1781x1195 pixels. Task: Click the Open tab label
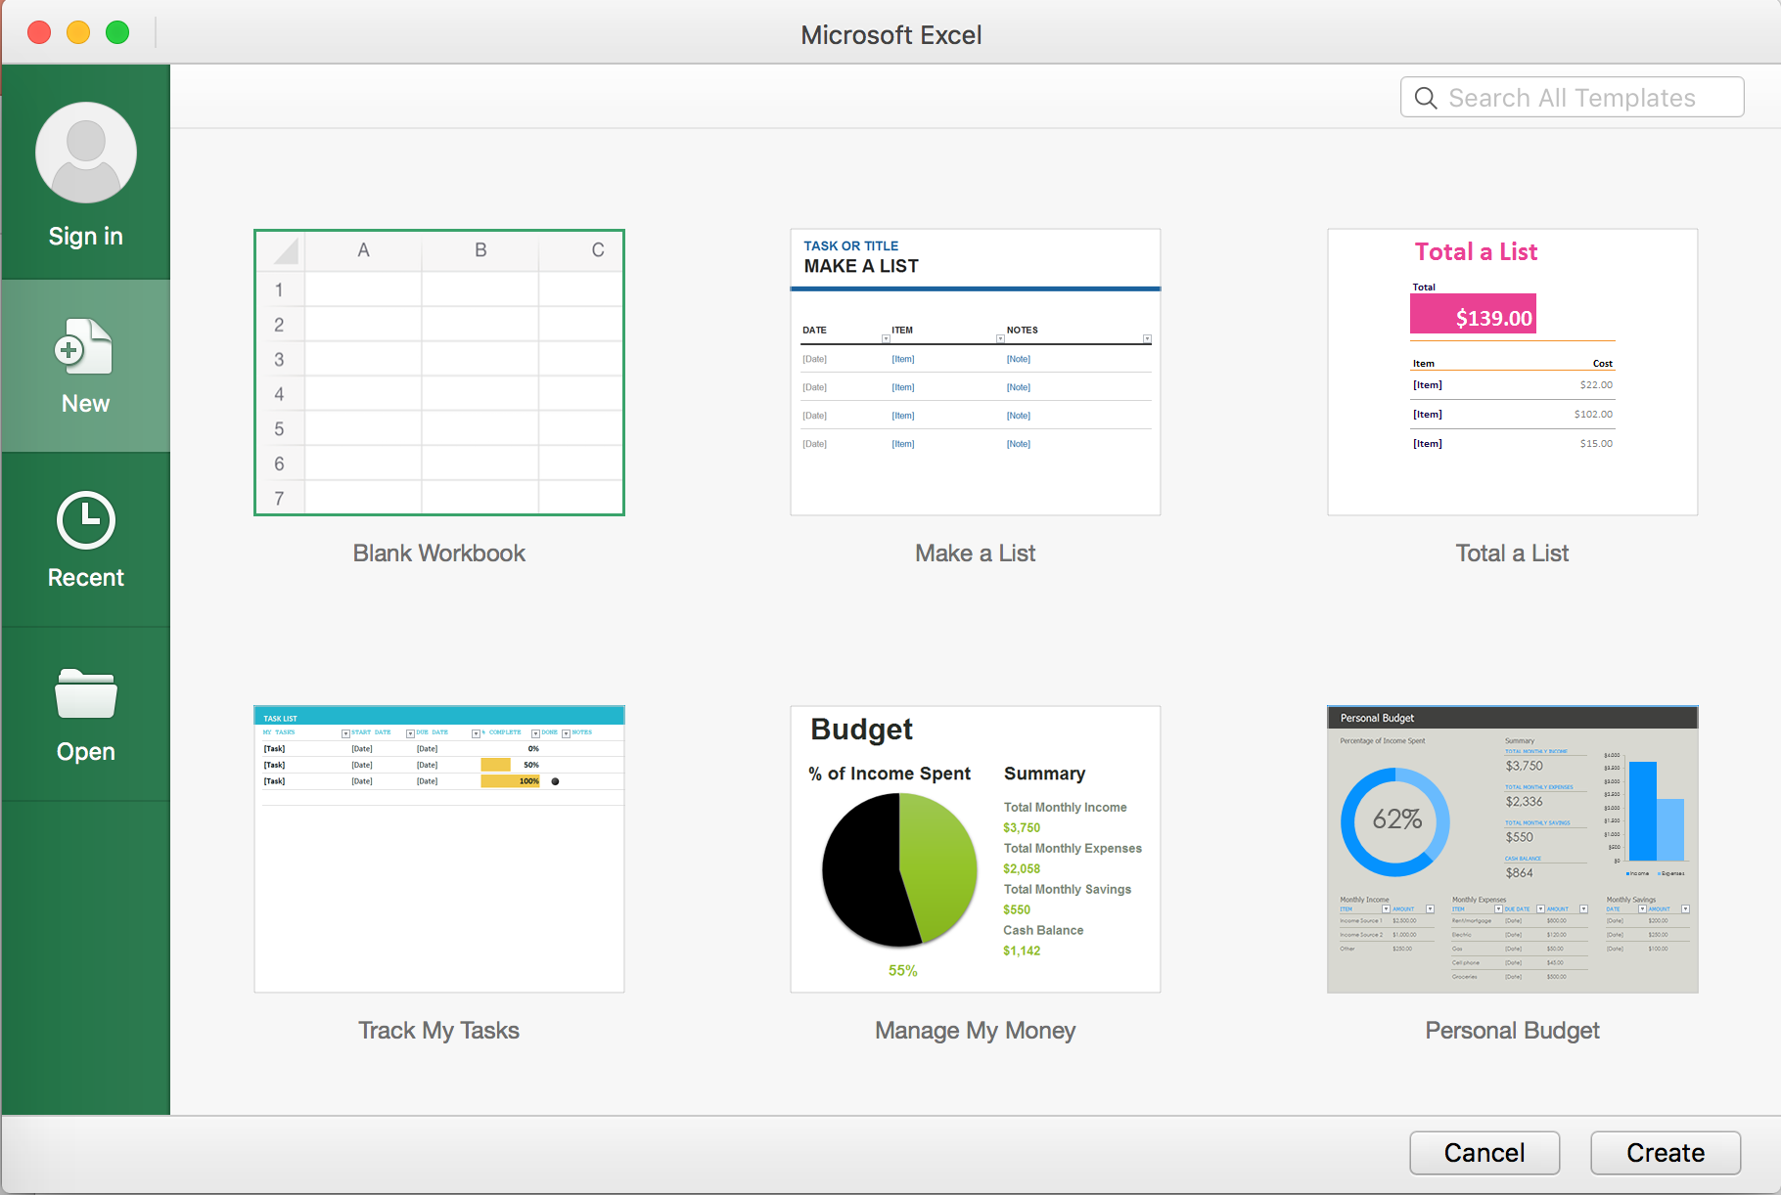pos(86,752)
